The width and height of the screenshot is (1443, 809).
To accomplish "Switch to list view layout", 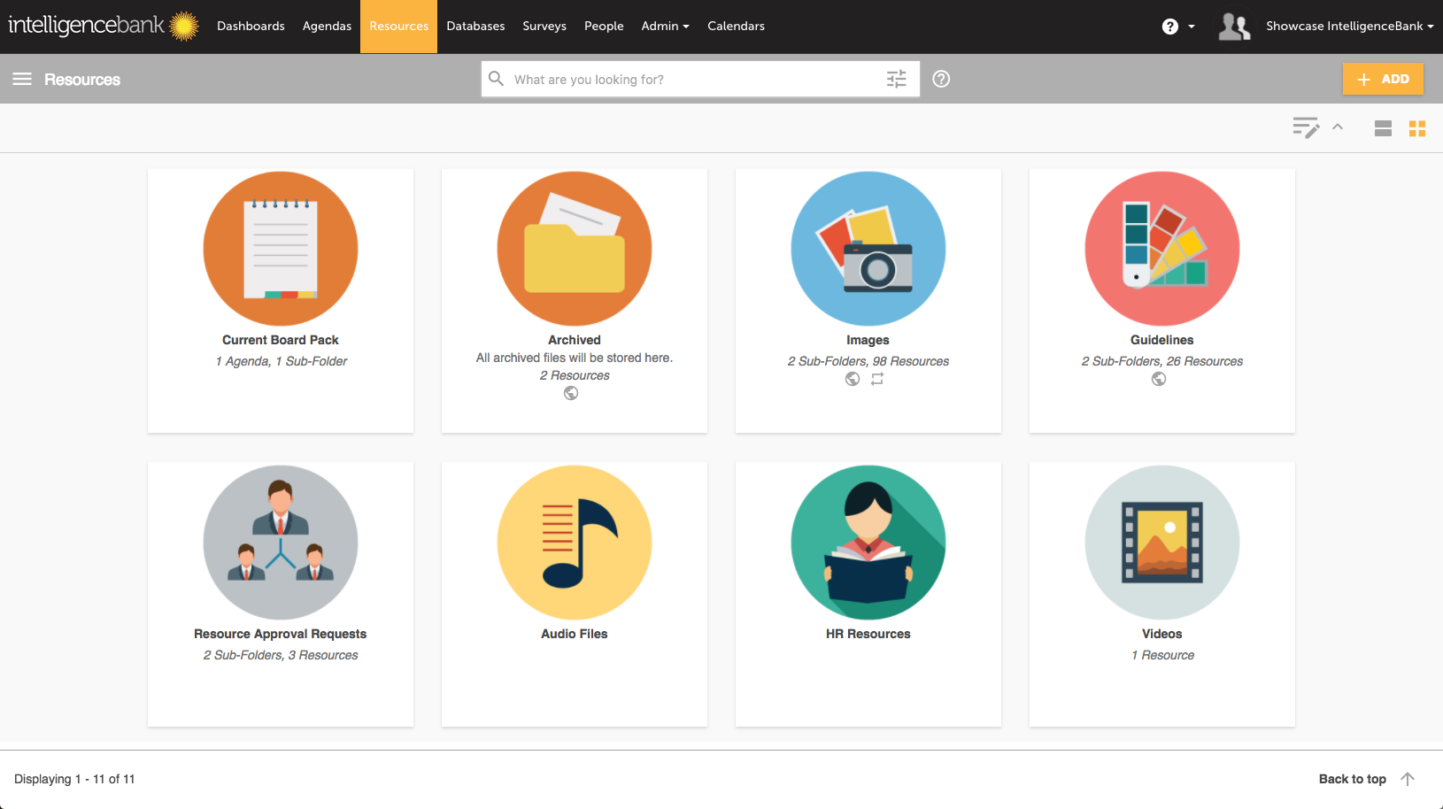I will (x=1383, y=128).
